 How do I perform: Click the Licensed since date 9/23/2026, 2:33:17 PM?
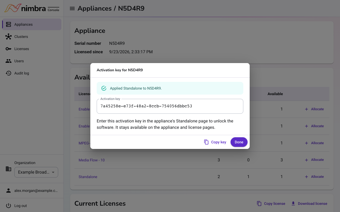(x=131, y=52)
